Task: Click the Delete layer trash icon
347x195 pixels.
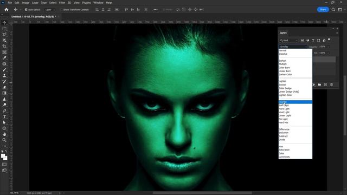Action: pos(331,84)
